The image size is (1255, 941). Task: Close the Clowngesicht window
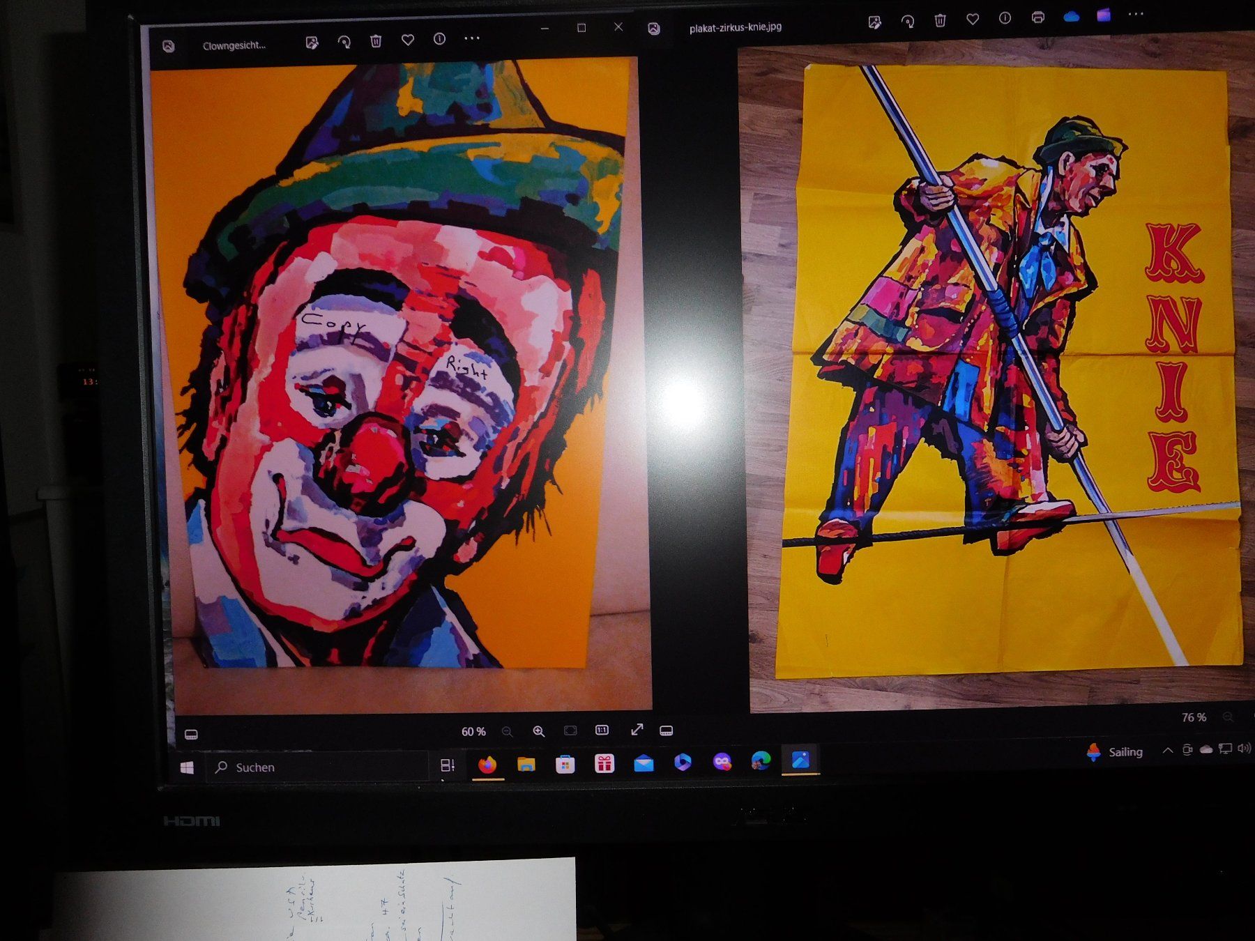tap(618, 26)
